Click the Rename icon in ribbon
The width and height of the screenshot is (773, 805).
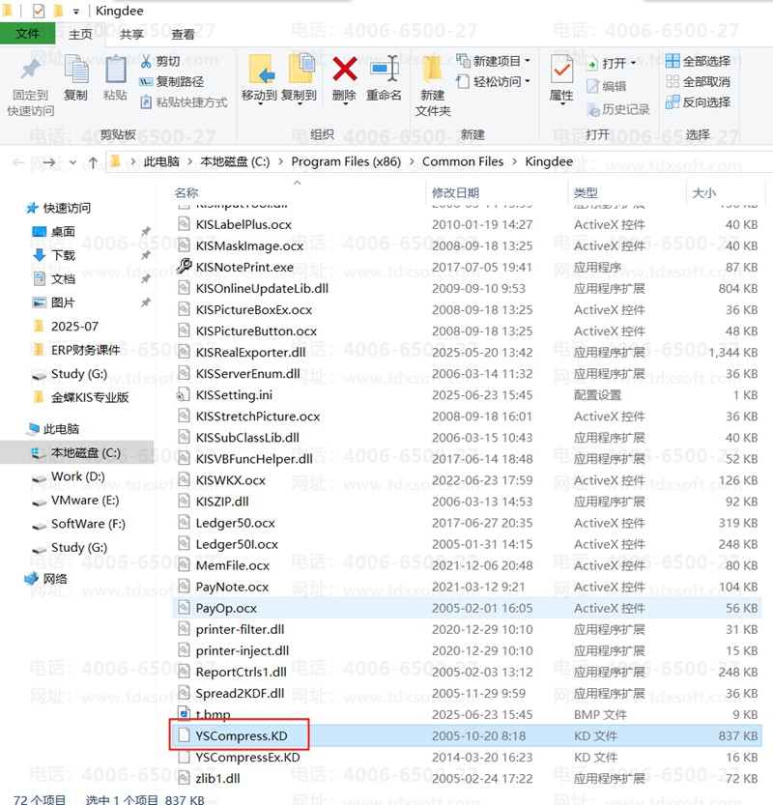click(384, 70)
